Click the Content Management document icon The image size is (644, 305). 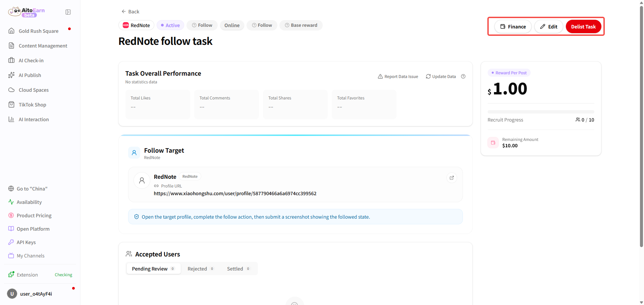pos(11,46)
